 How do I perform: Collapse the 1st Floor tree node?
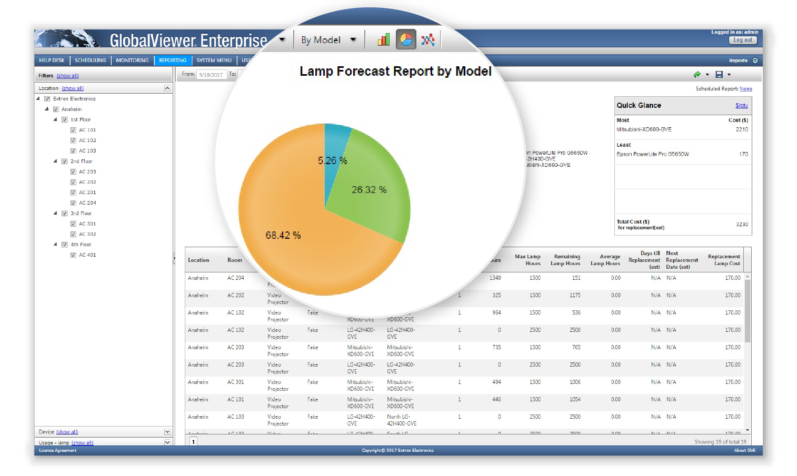(55, 119)
